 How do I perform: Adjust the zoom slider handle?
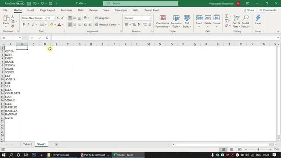click(x=258, y=149)
